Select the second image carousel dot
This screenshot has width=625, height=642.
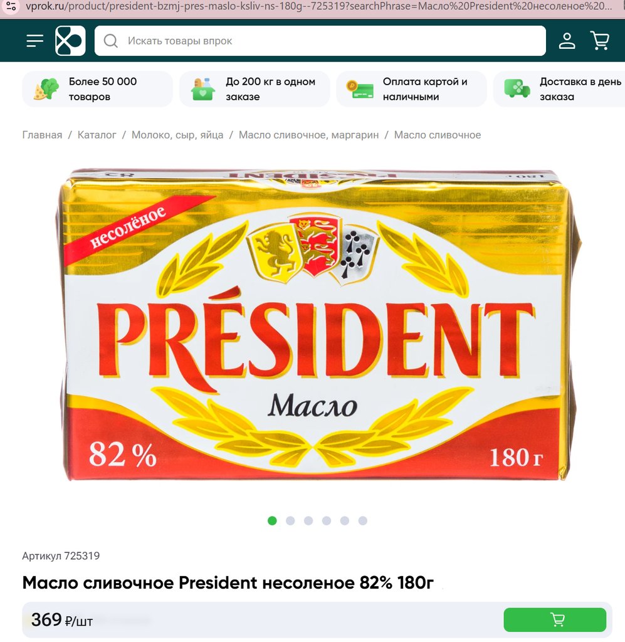tap(290, 521)
